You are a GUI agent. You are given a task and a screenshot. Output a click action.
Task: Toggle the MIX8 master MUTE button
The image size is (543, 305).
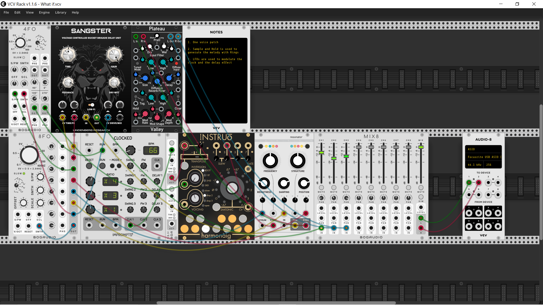(421, 188)
